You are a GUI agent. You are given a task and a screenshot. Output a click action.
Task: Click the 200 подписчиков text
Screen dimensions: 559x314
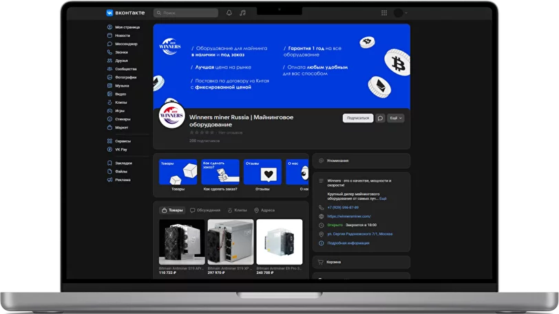click(x=204, y=141)
